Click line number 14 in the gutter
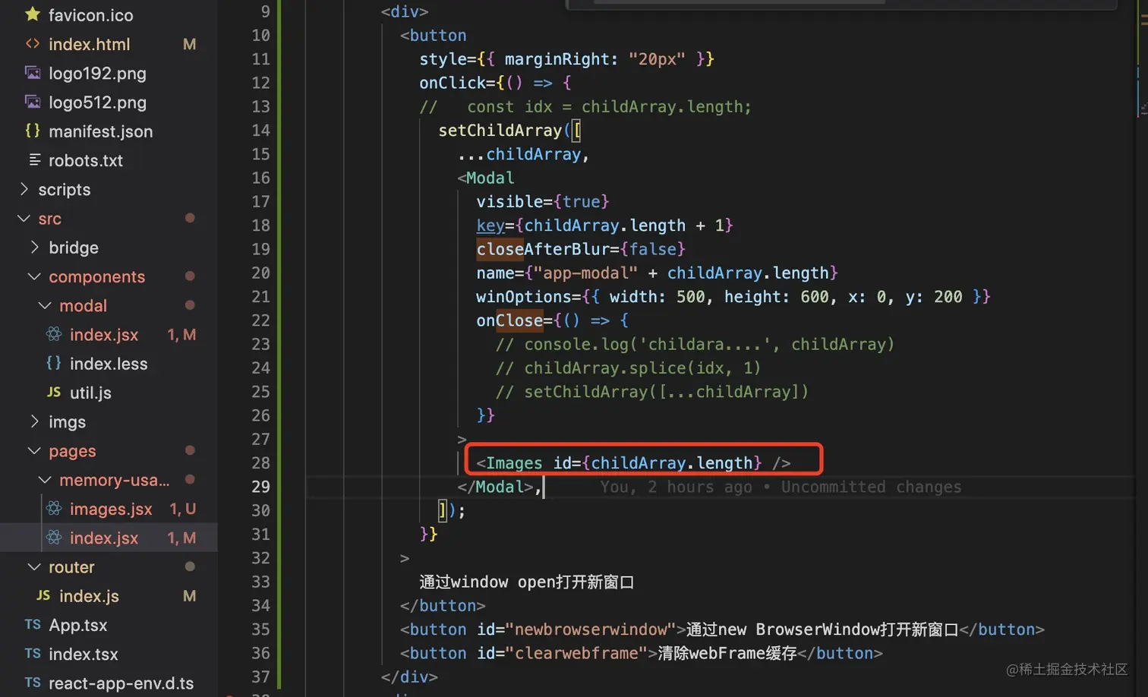 260,131
